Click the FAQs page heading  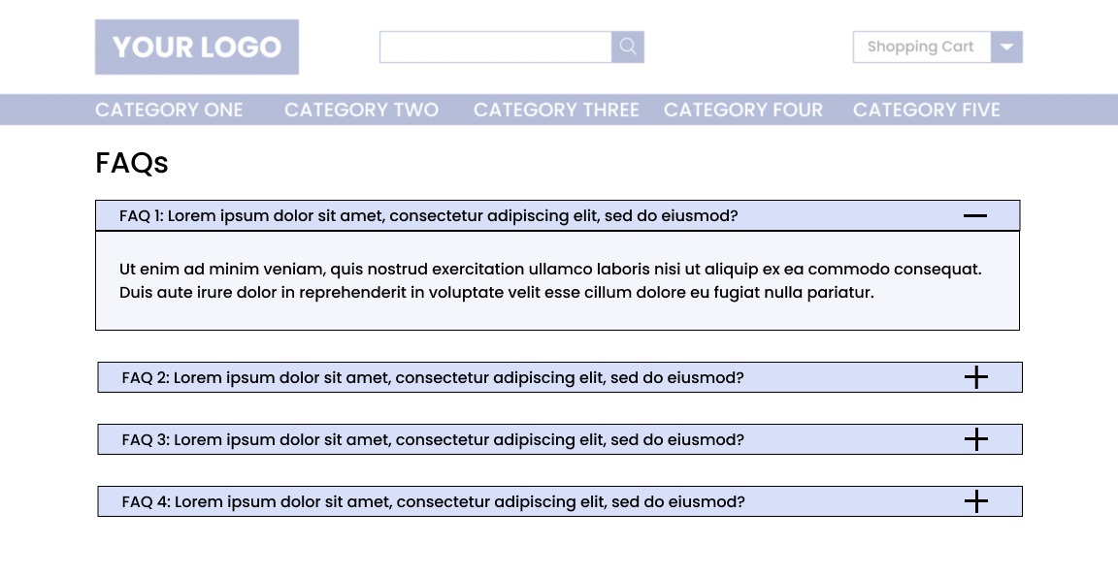[132, 163]
